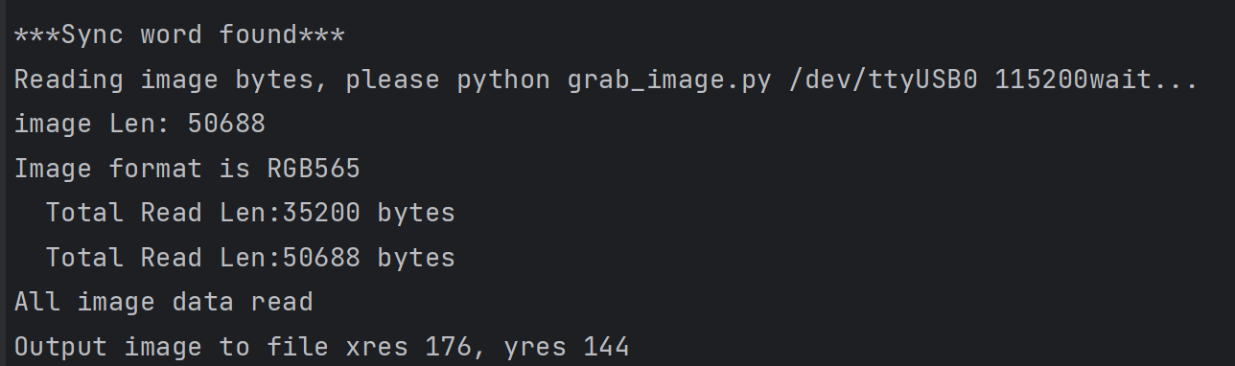Viewport: 1235px width, 366px height.
Task: Click the "115200wait..." text
Action: pos(1097,80)
